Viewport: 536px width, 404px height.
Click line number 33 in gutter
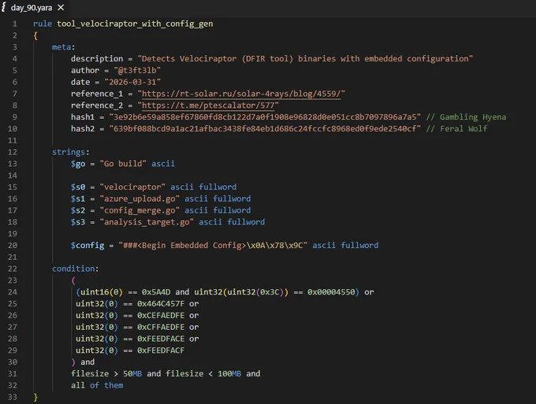(x=13, y=397)
